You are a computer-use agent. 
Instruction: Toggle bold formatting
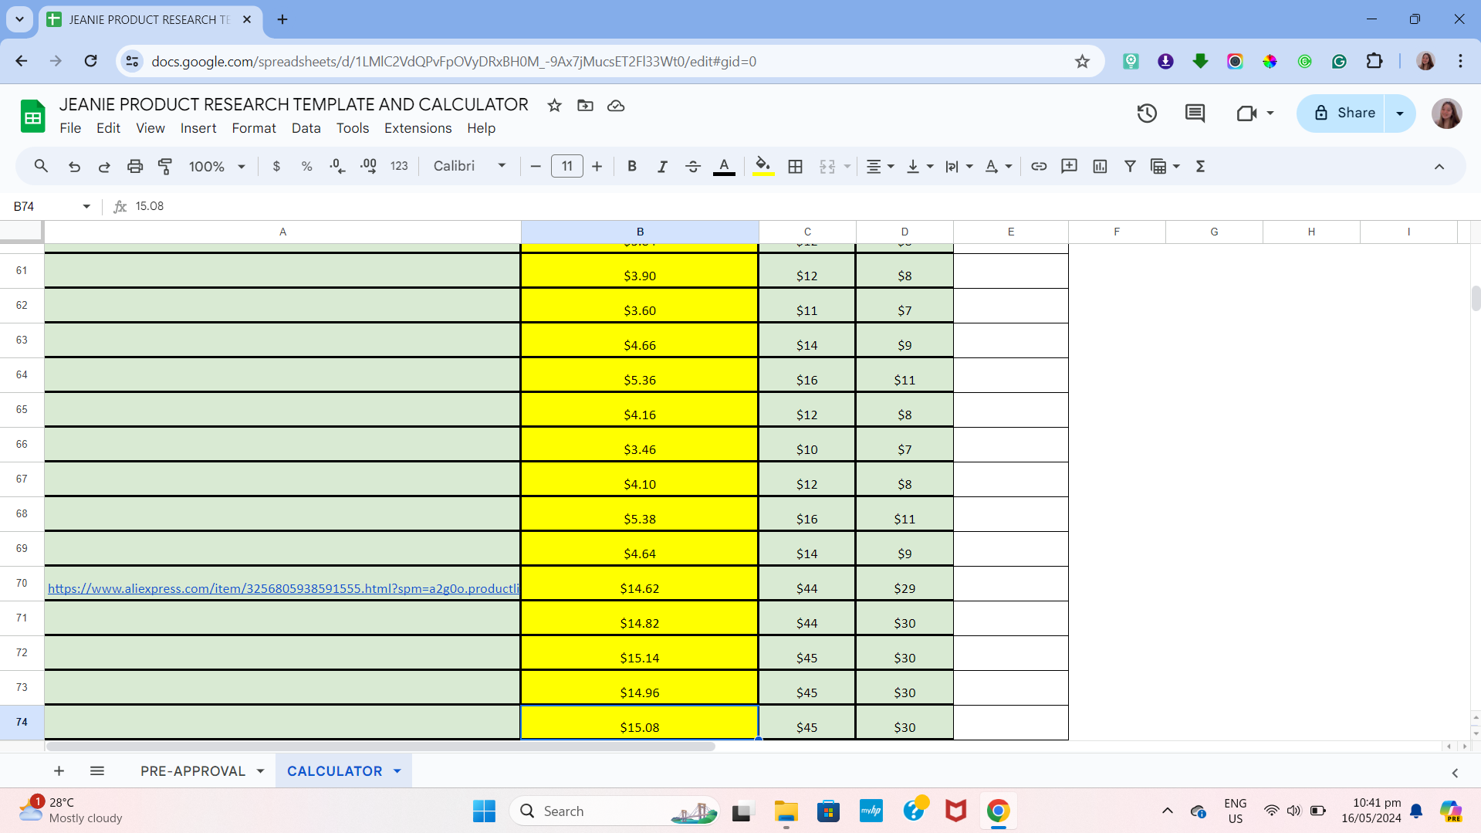point(631,166)
